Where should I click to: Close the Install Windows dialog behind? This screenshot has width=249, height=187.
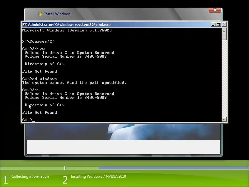click(x=215, y=10)
